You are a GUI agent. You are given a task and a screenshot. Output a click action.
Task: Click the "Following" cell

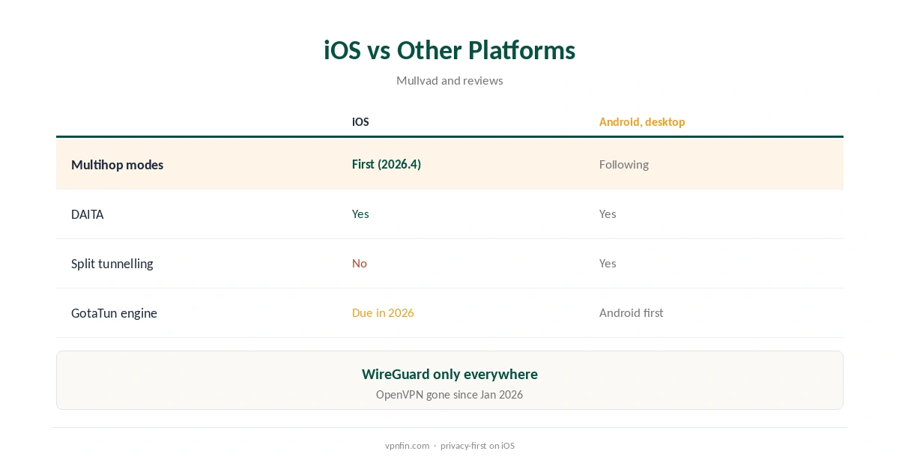coord(624,164)
